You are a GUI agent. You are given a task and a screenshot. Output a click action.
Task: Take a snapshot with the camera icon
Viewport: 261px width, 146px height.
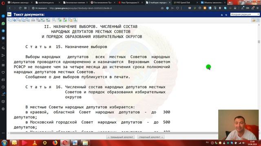coord(162,8)
